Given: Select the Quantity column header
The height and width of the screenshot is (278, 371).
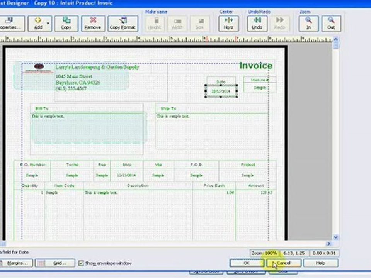Looking at the screenshot, I should point(30,186).
